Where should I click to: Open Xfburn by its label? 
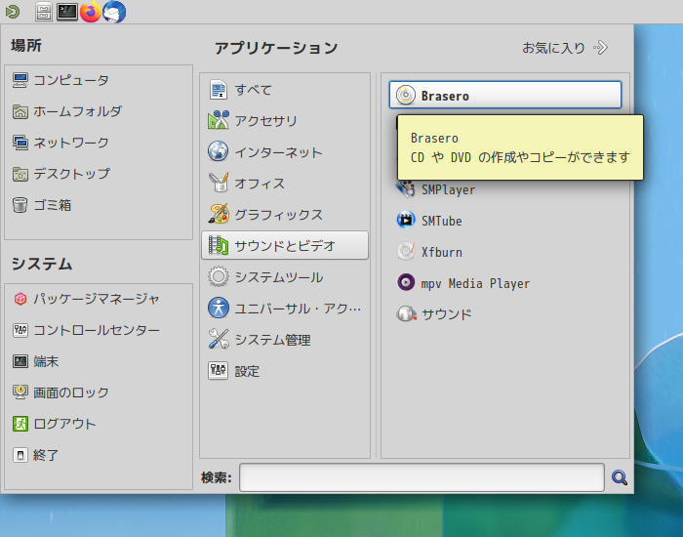point(442,252)
